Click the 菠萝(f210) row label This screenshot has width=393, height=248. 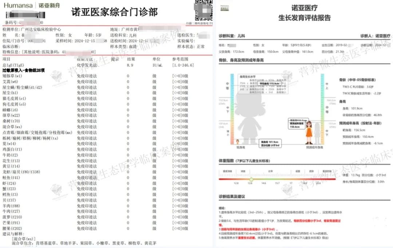coord(12,217)
